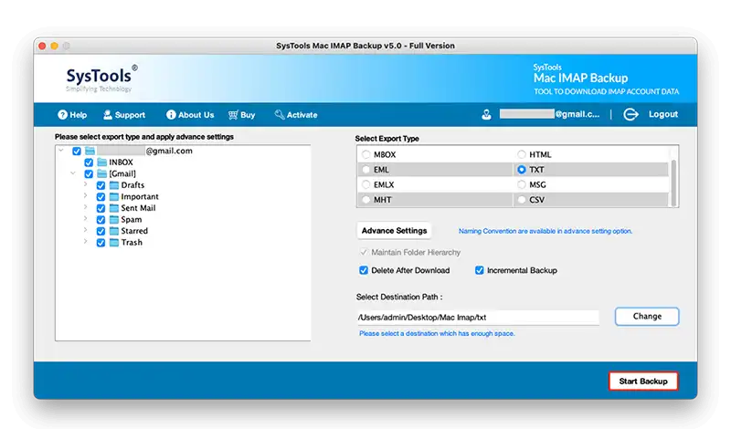Disable Incremental Backup option
731x429 pixels.
click(479, 270)
